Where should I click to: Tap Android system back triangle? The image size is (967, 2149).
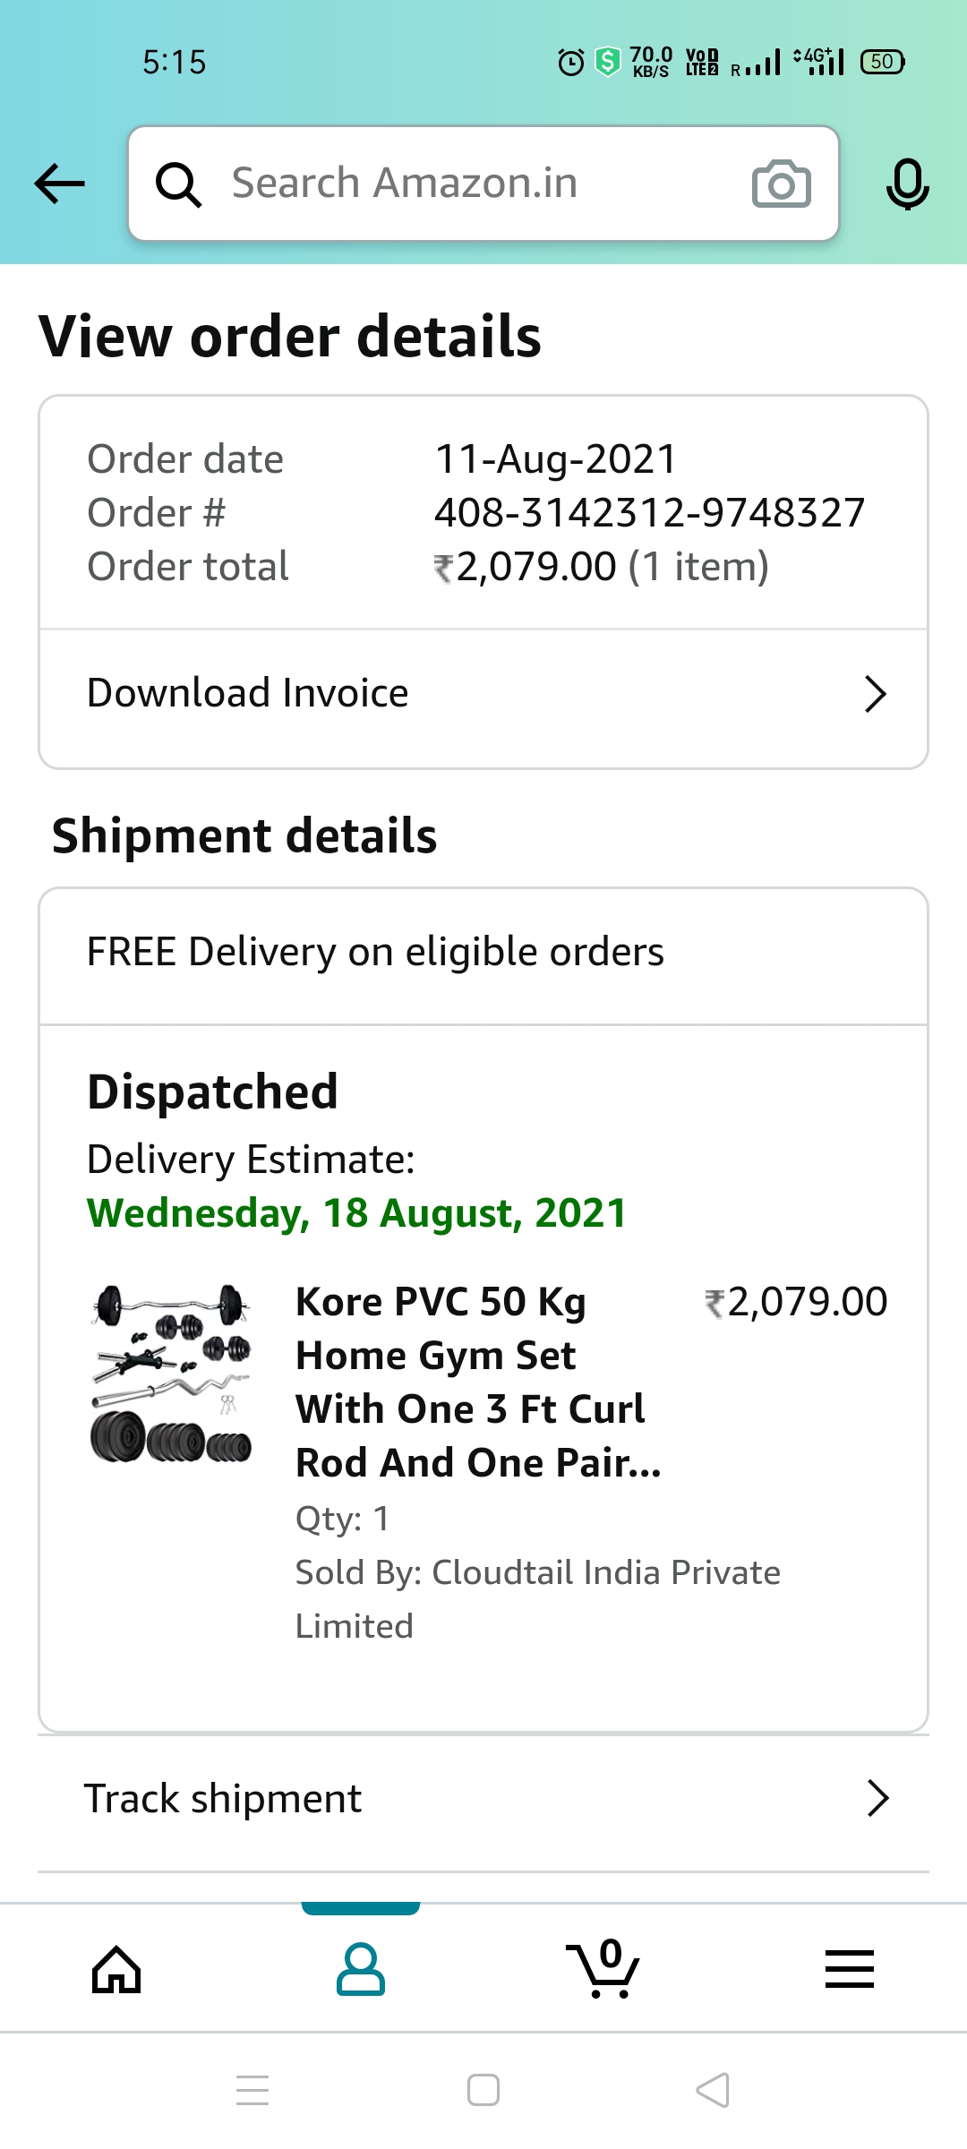point(714,2091)
